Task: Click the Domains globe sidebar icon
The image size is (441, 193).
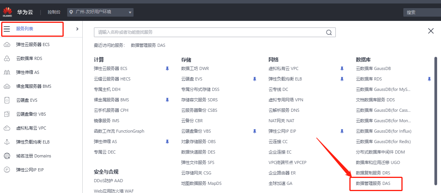Action: 7,156
